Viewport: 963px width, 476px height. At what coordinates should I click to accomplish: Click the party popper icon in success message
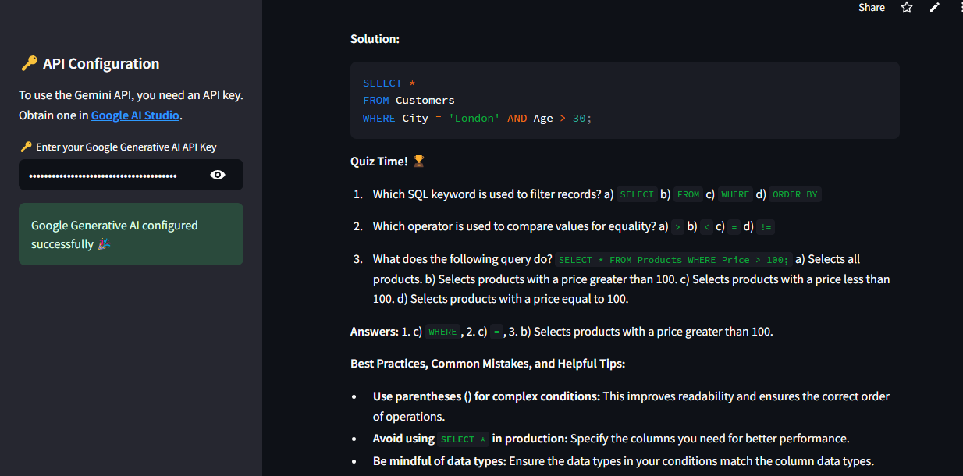(105, 245)
